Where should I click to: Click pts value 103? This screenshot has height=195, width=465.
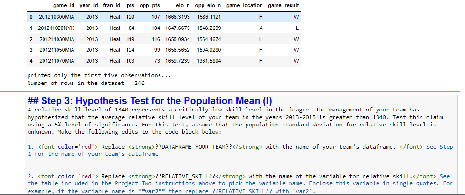[130, 61]
